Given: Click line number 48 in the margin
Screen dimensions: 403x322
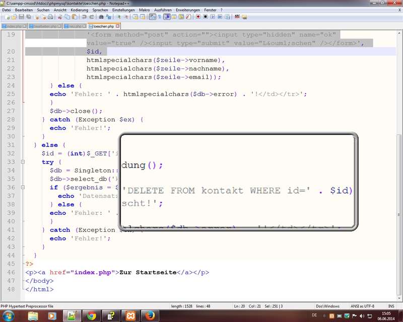Looking at the screenshot, I should (x=11, y=289).
